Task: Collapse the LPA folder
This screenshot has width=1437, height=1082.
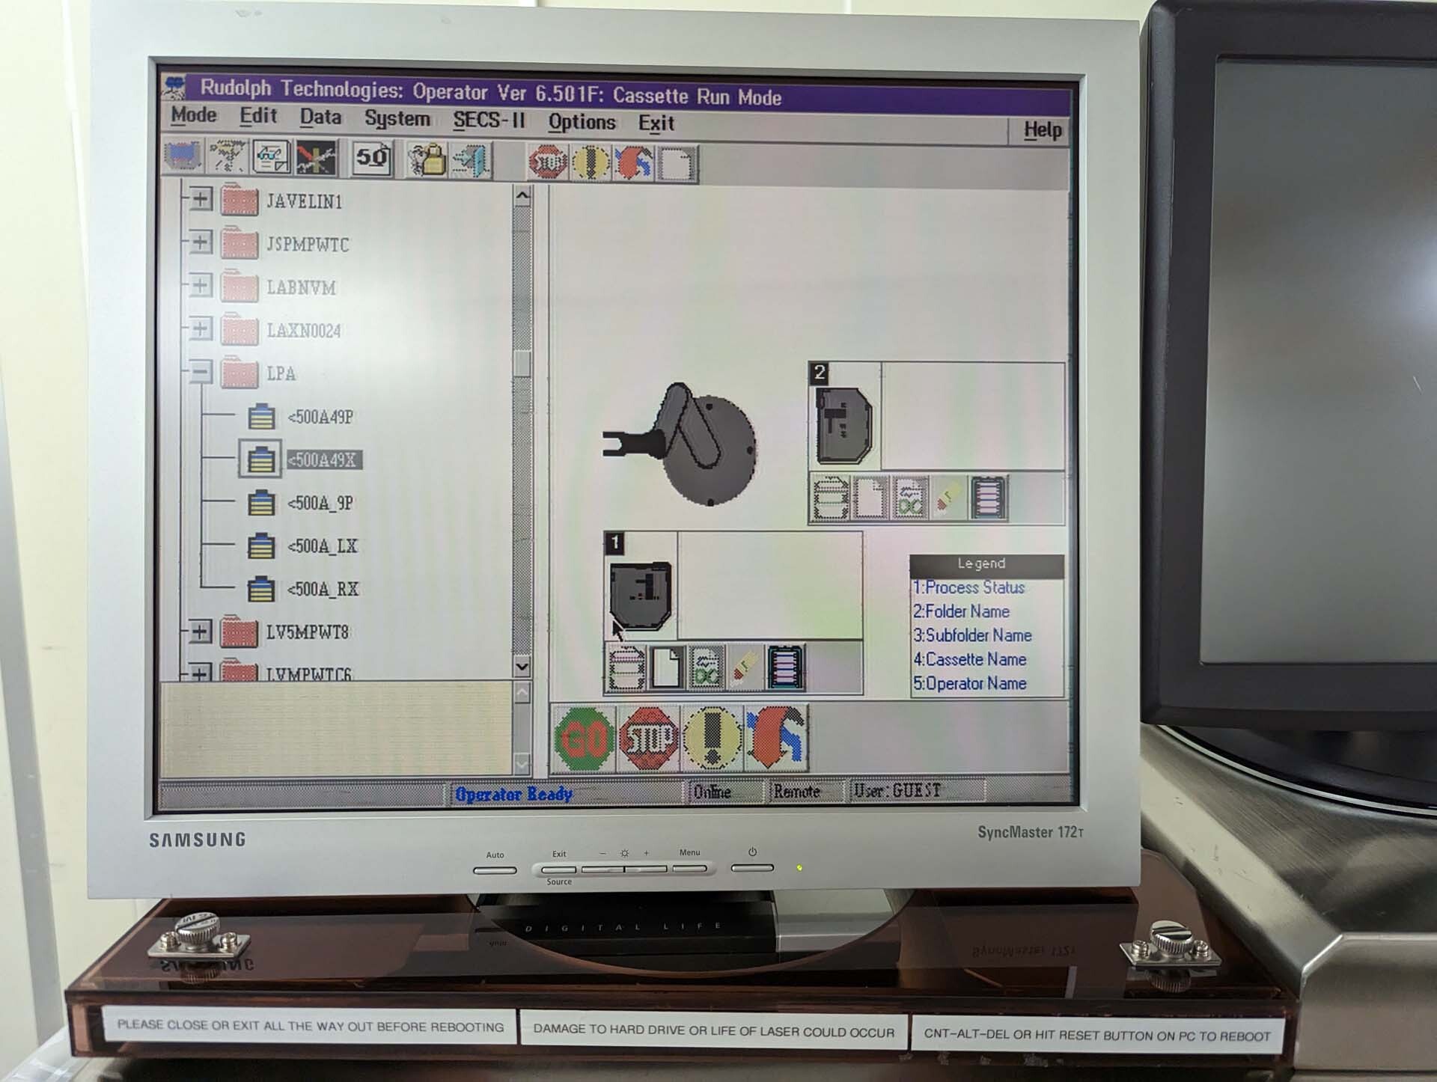Action: 201,372
